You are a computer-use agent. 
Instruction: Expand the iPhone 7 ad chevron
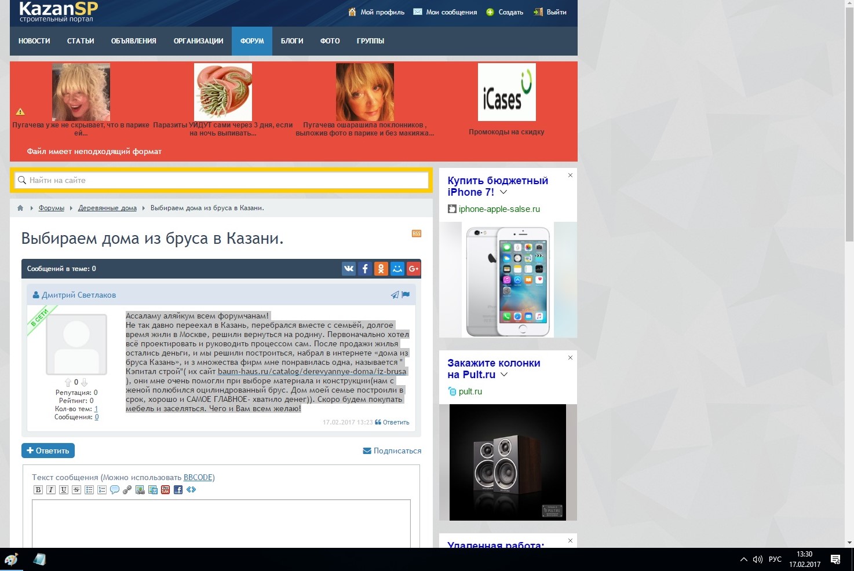503,192
